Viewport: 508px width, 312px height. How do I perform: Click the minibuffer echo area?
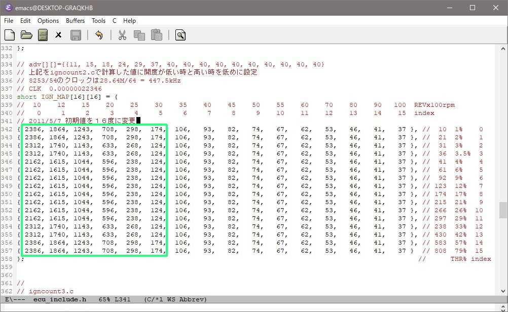249,308
